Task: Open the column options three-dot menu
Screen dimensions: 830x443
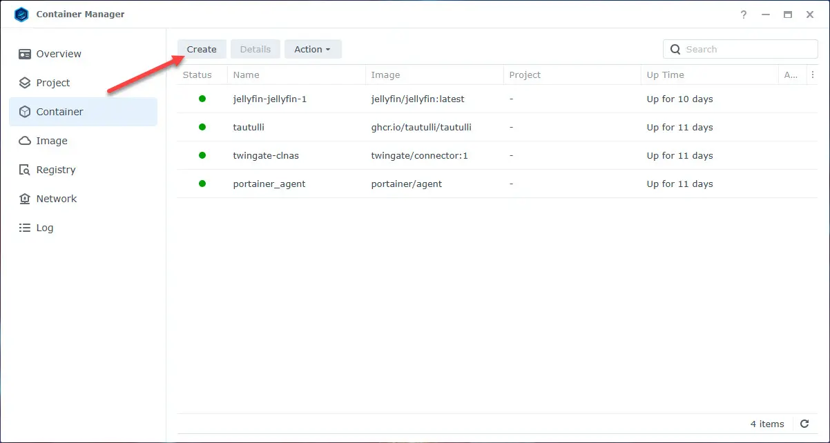Action: 813,75
